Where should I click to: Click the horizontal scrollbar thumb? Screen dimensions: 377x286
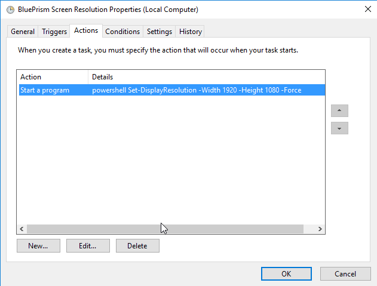click(x=165, y=229)
